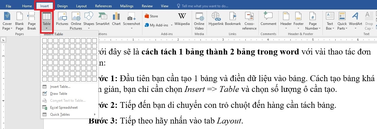Viewport: 377px width, 129px height.
Task: Expand the My Add-ins dropdown arrow
Action: (x=172, y=25)
